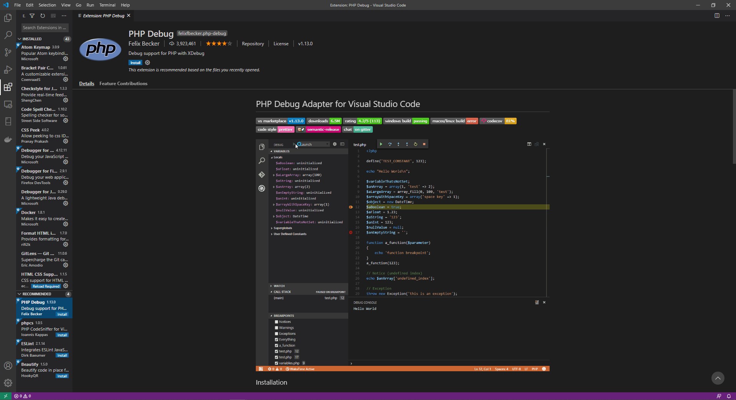Close the Extension: PHP Debug tab
The height and width of the screenshot is (400, 736).
click(x=129, y=16)
